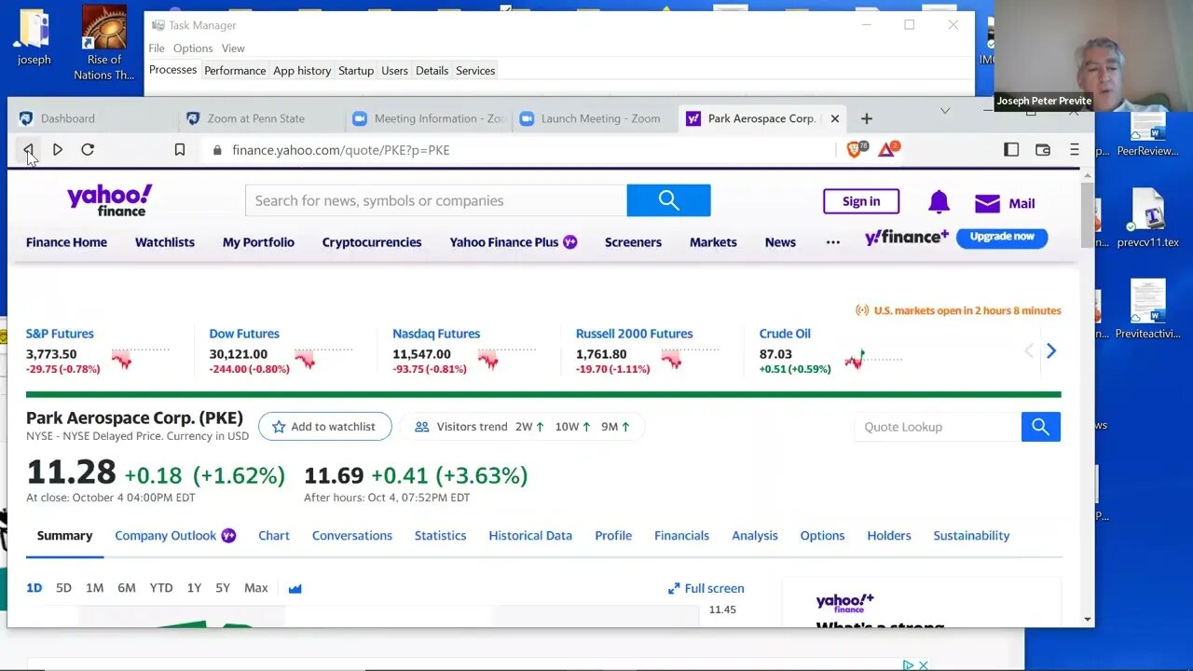Open Brave Rewards triangle icon
This screenshot has height=671, width=1193.
point(887,149)
